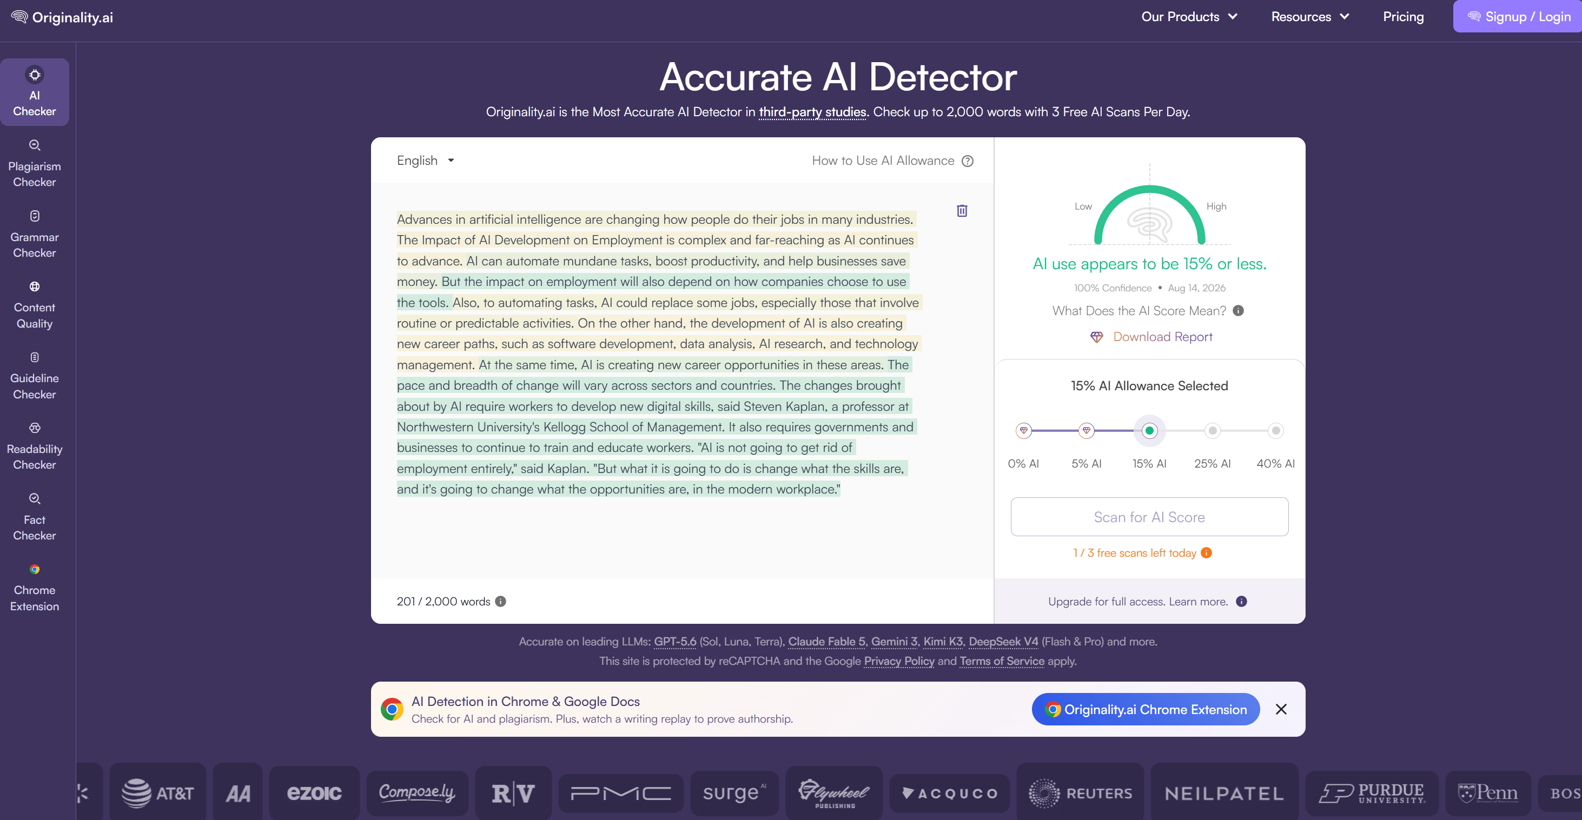Click Scan for AI Score button

pyautogui.click(x=1149, y=517)
